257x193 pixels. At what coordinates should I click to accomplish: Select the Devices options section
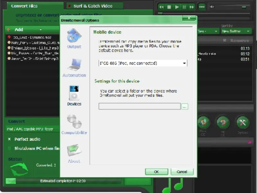point(74,96)
